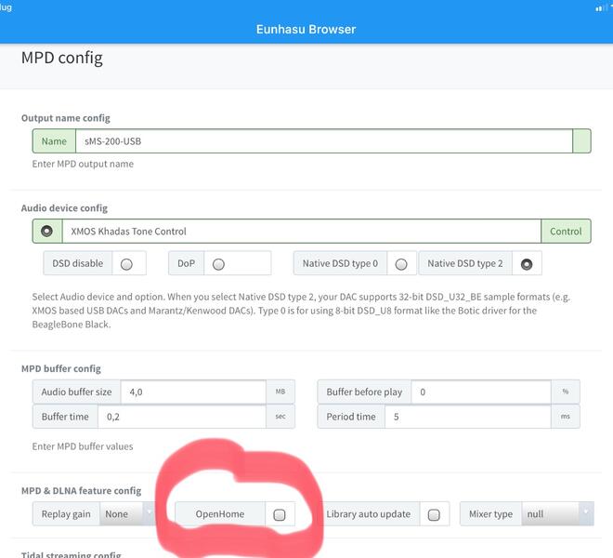Image resolution: width=613 pixels, height=558 pixels.
Task: Click the MPD config page heading
Action: tap(62, 59)
